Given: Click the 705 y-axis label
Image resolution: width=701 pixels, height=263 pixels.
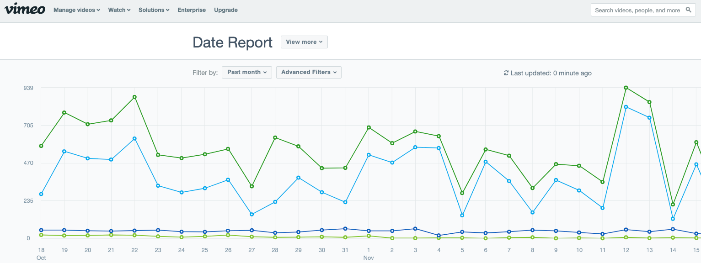Looking at the screenshot, I should click(x=28, y=126).
